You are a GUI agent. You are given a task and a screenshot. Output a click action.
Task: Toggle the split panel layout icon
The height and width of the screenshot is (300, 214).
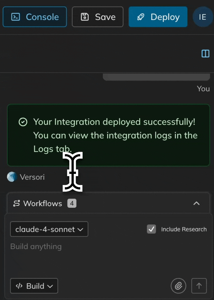pos(205,54)
